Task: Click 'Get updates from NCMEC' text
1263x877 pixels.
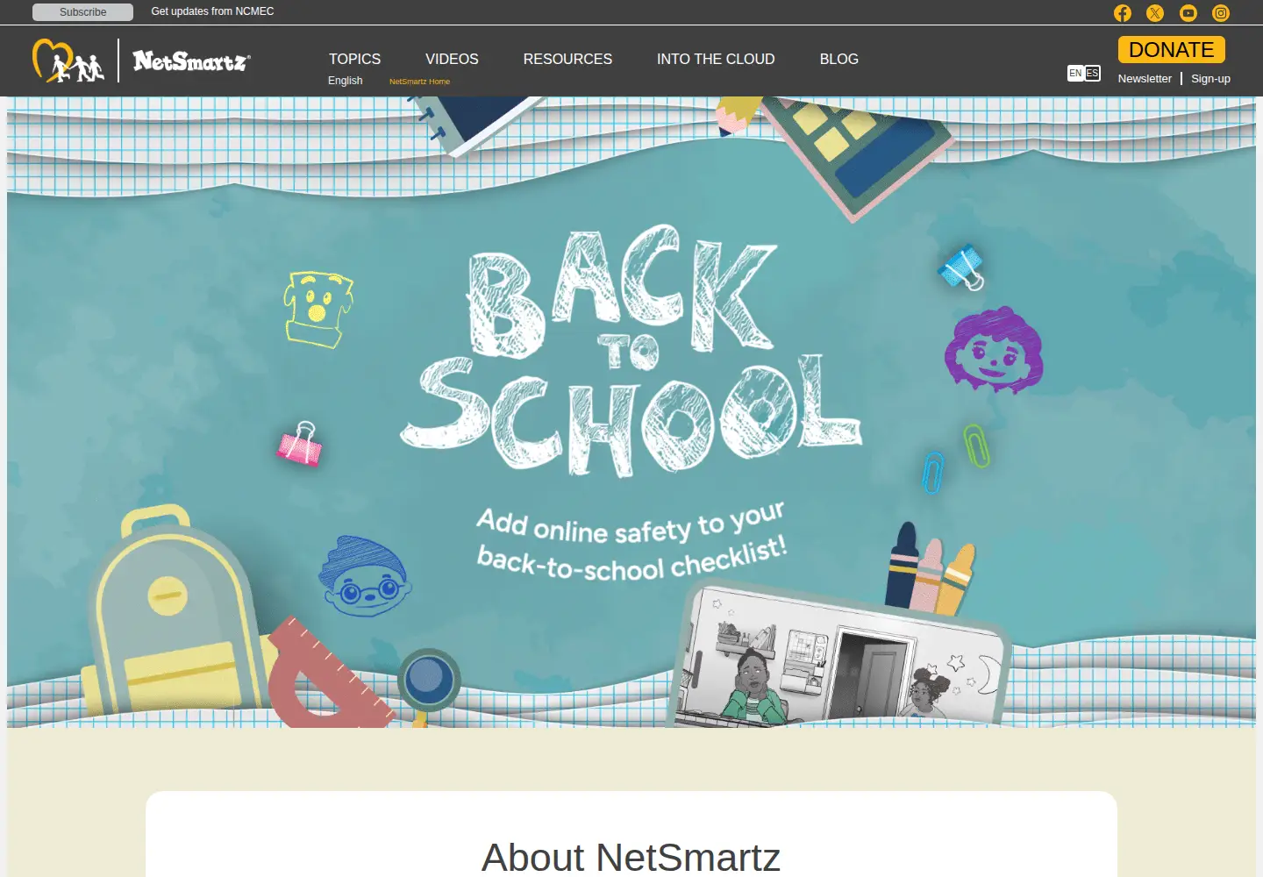Action: [212, 11]
